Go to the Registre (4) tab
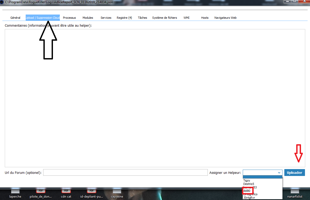 coord(124,18)
